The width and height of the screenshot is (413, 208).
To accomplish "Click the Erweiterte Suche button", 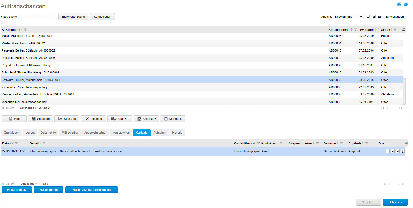I will pyautogui.click(x=73, y=17).
